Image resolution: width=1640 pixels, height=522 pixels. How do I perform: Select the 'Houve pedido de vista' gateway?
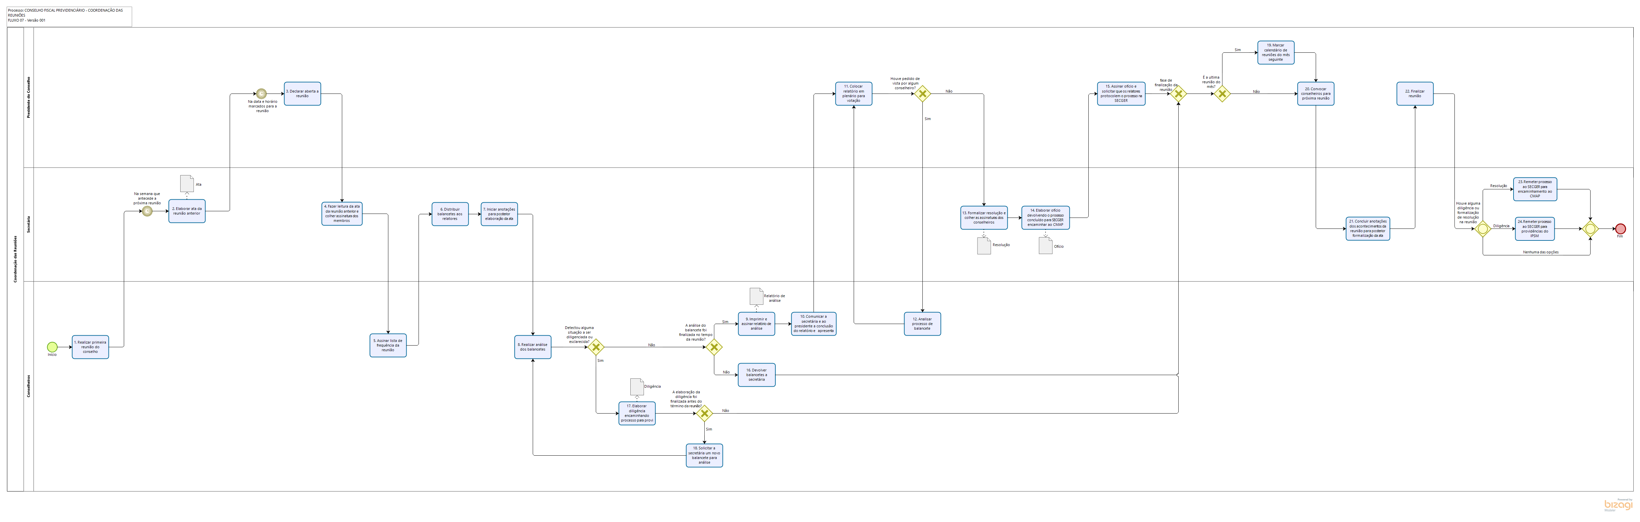click(922, 94)
